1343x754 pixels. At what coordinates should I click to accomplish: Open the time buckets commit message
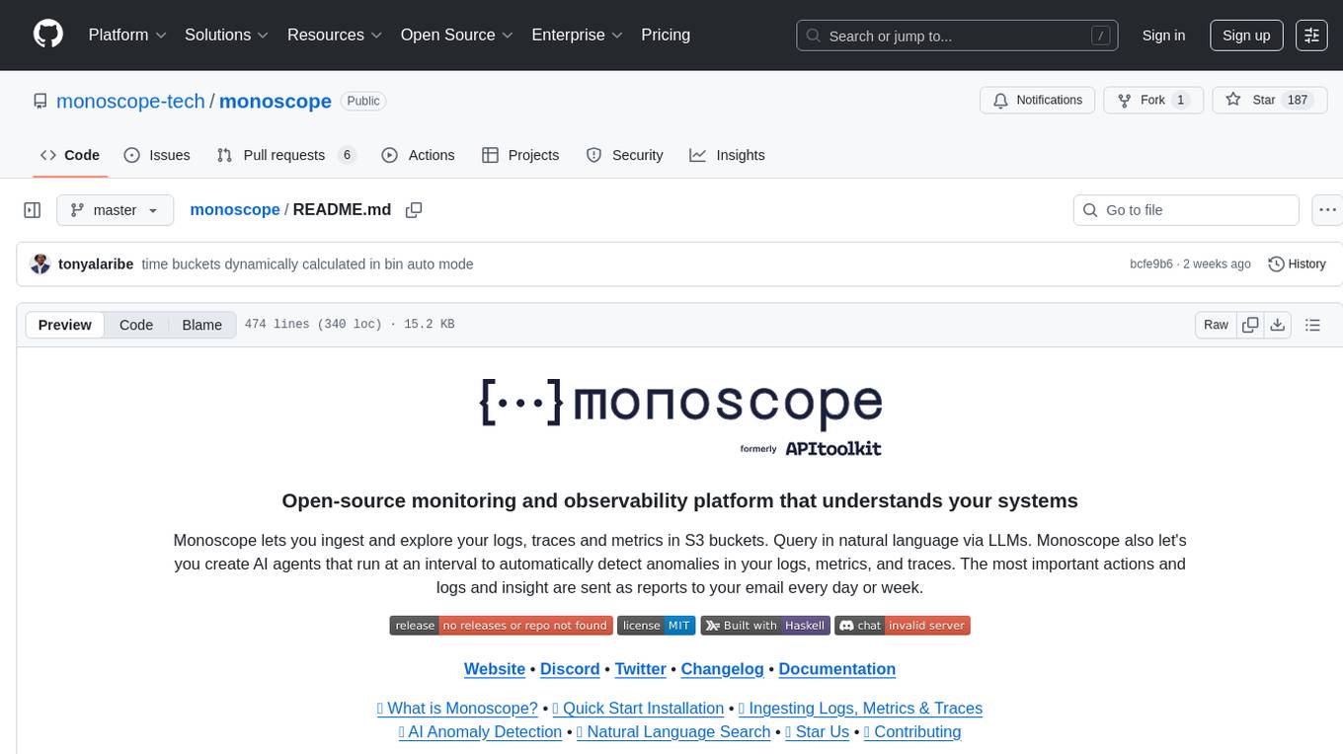(307, 264)
